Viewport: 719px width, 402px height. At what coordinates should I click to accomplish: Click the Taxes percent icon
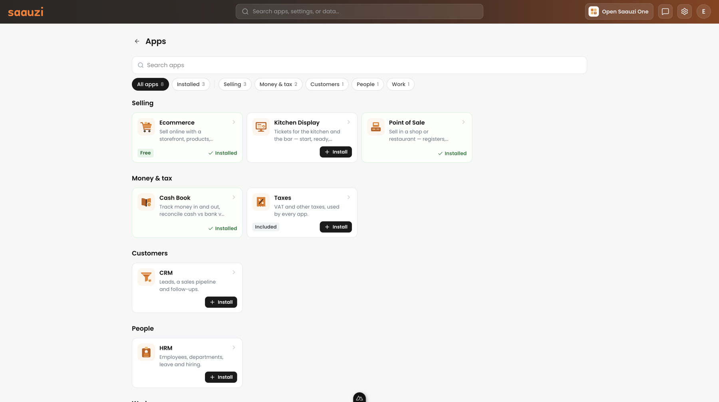coord(261,202)
